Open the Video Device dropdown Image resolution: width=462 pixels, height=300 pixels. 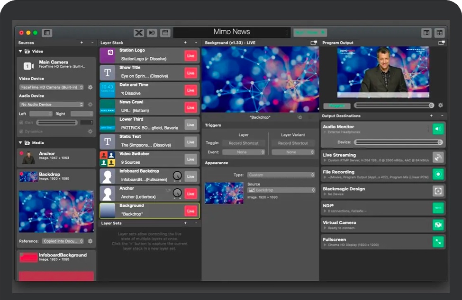(52, 88)
